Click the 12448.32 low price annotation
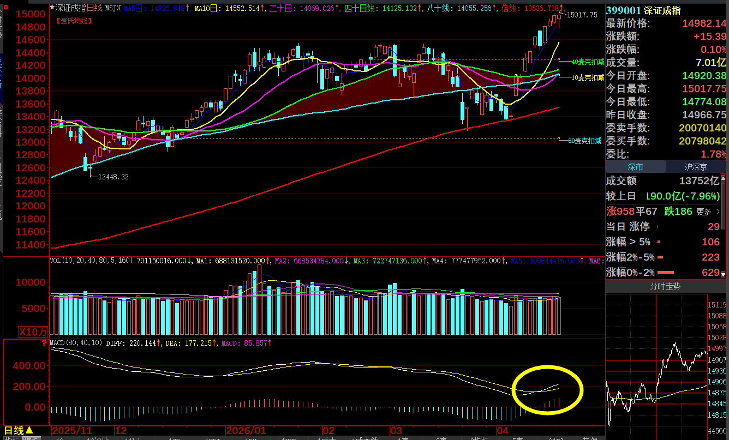Viewport: 729px width, 440px height. pos(113,177)
